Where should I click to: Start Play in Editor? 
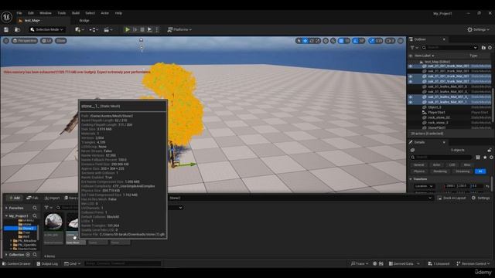[x=127, y=29]
